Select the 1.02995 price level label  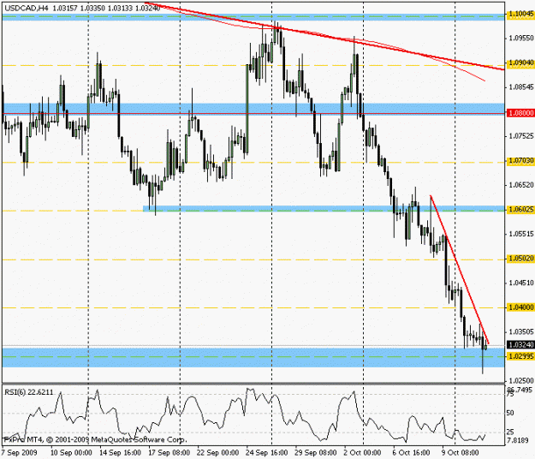pyautogui.click(x=520, y=356)
